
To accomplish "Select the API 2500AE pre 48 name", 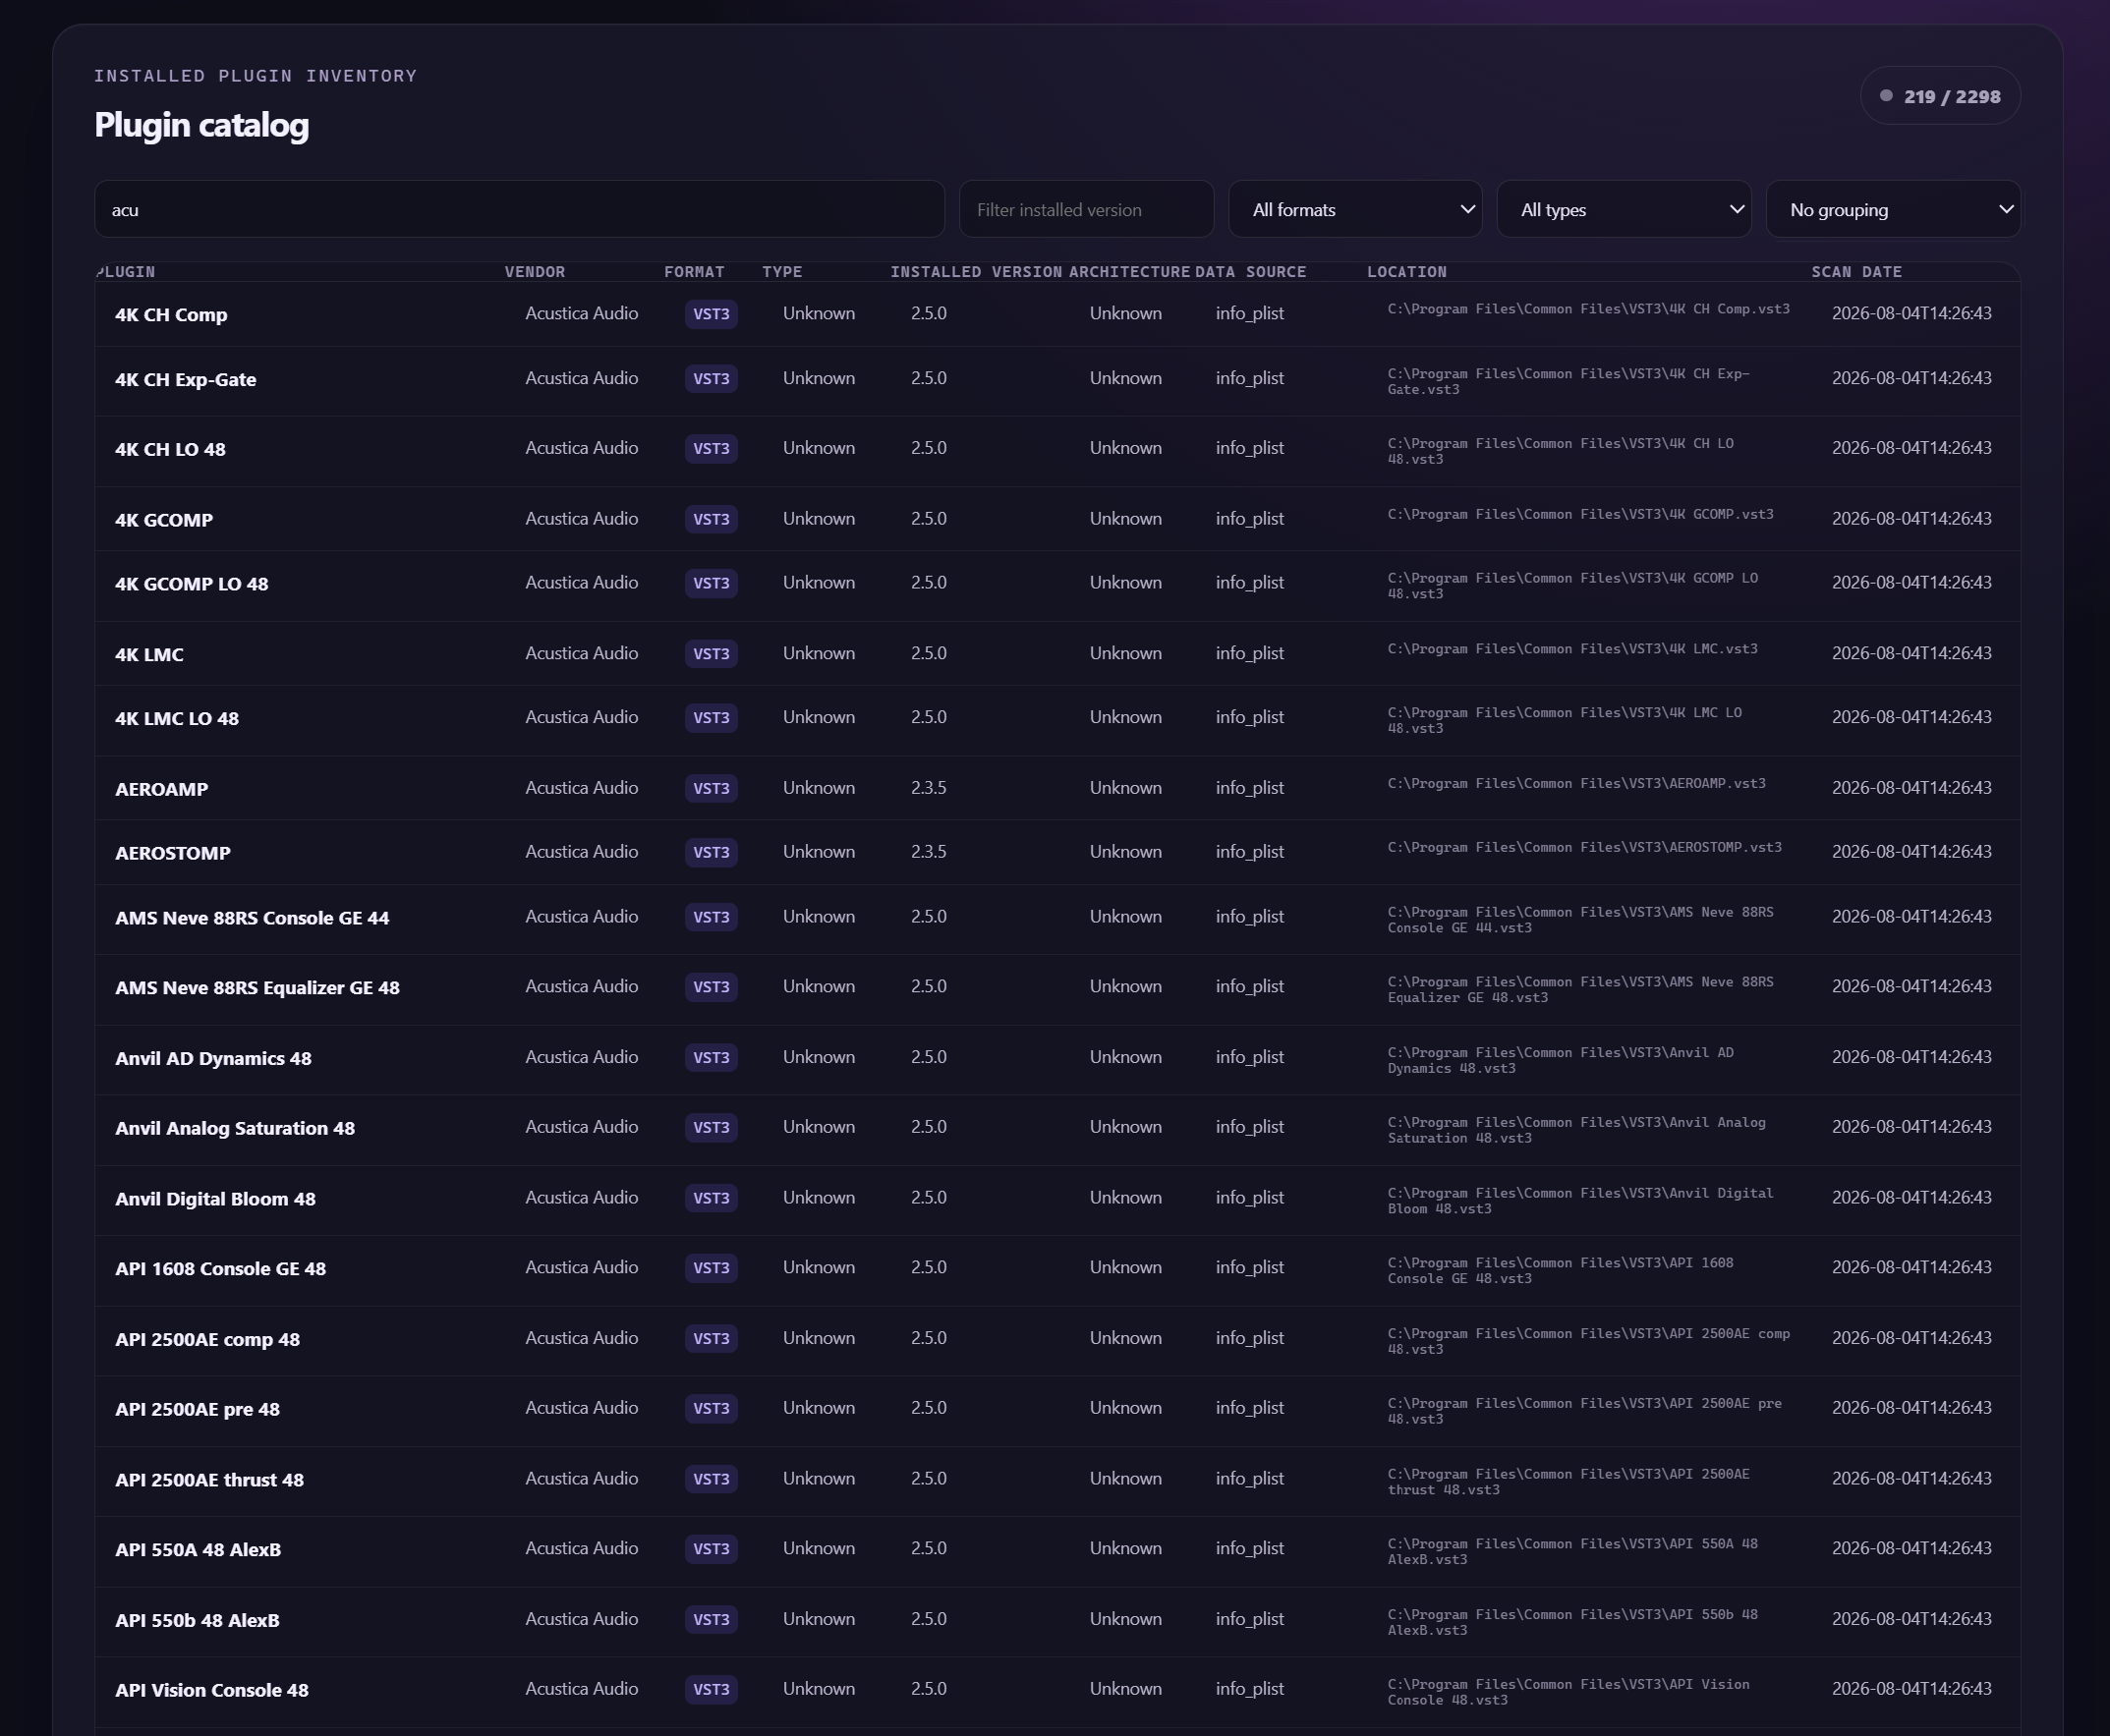I will [x=198, y=1409].
